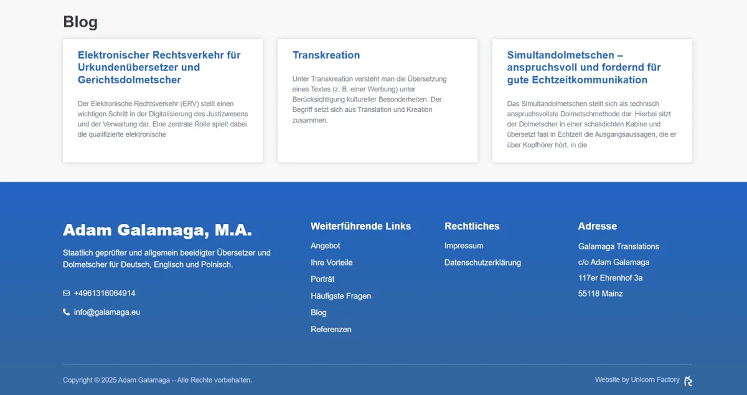Click the info@galamaga.eu email address
This screenshot has height=395, width=747.
coord(107,312)
